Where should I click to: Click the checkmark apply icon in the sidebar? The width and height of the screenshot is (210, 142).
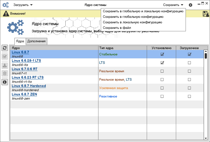coord(4,57)
